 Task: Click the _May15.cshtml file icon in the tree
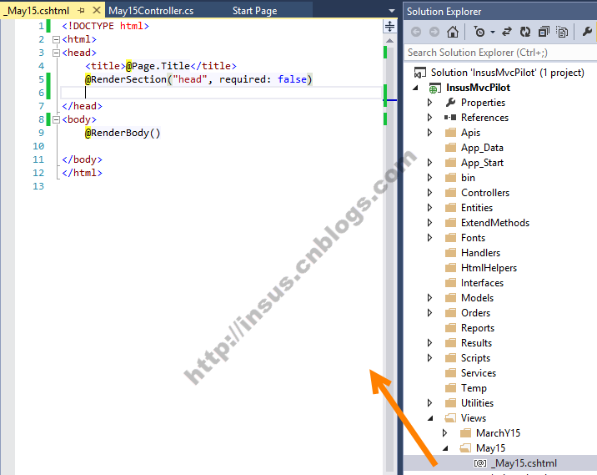pos(480,463)
